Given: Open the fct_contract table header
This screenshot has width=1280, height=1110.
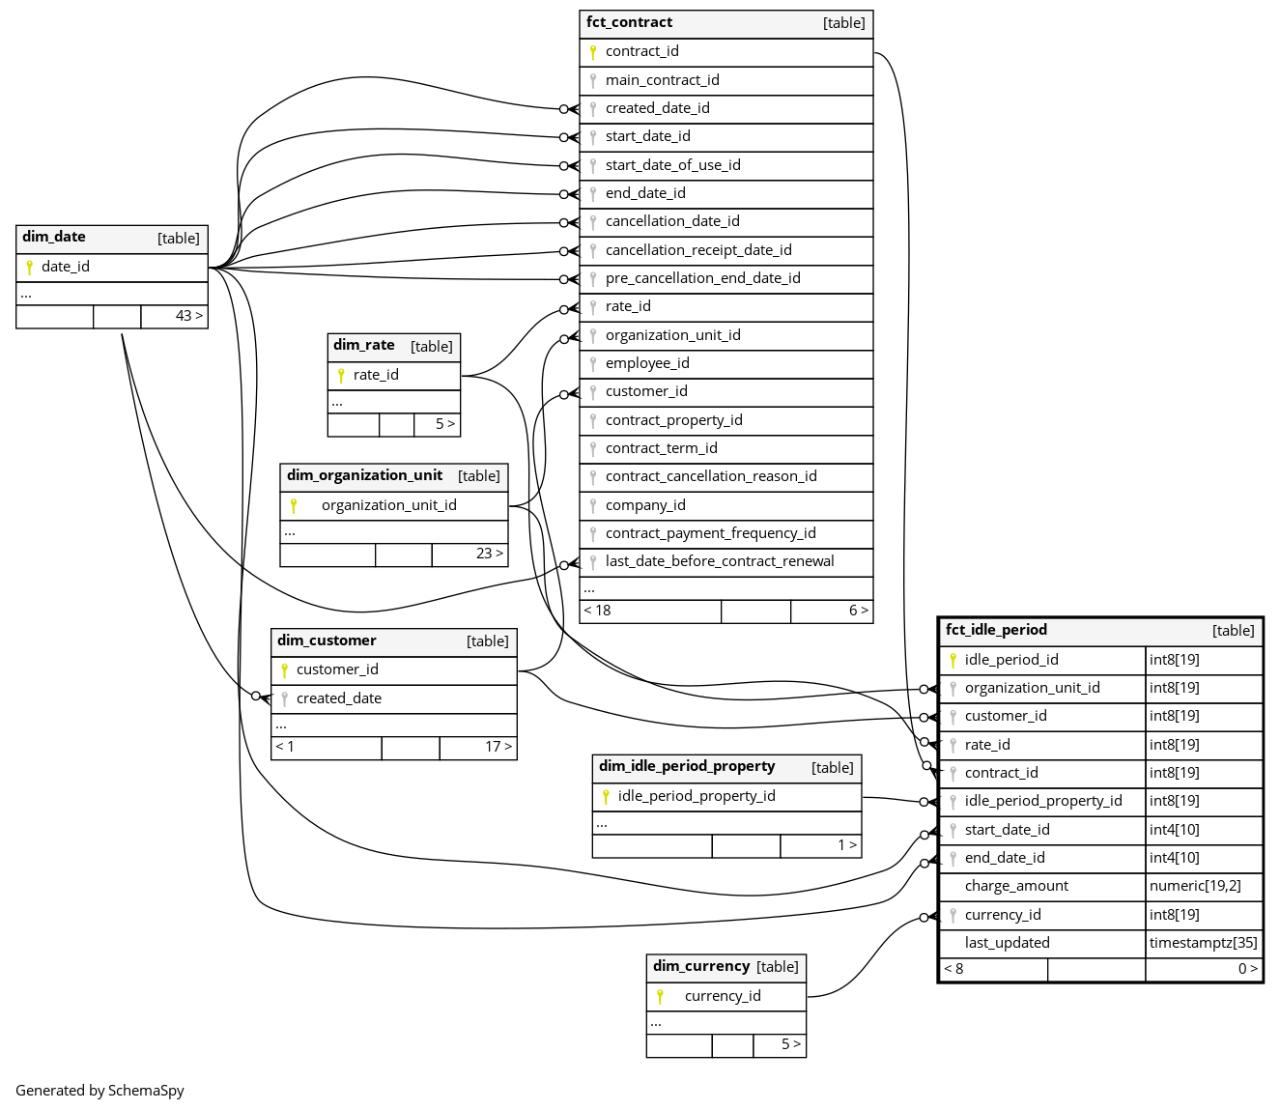Looking at the screenshot, I should (630, 23).
